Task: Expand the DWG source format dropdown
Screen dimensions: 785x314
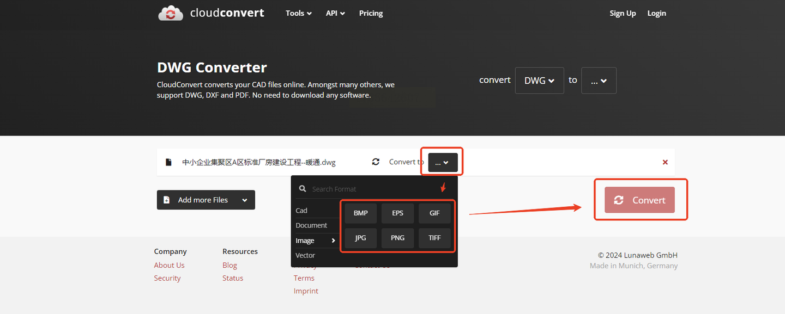Action: click(539, 81)
